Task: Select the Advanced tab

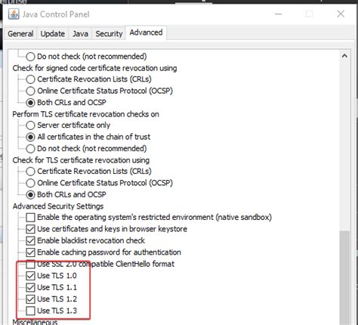Action: pos(146,32)
